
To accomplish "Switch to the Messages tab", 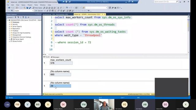I will click(55, 57).
